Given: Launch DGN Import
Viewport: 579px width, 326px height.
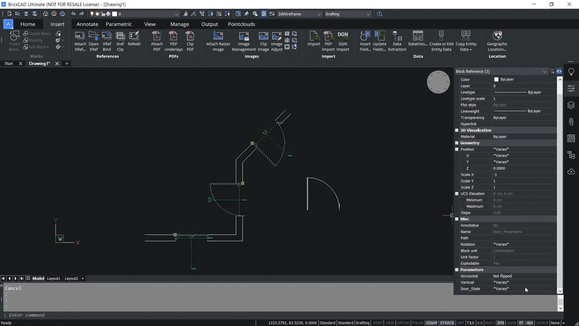Looking at the screenshot, I should tap(342, 41).
